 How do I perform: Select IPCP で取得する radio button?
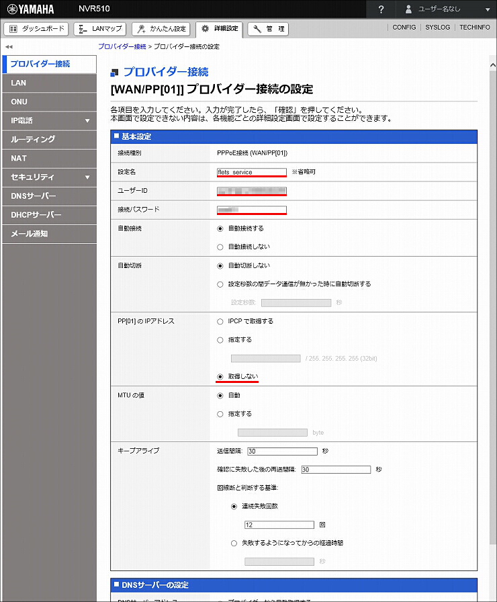[x=220, y=321]
